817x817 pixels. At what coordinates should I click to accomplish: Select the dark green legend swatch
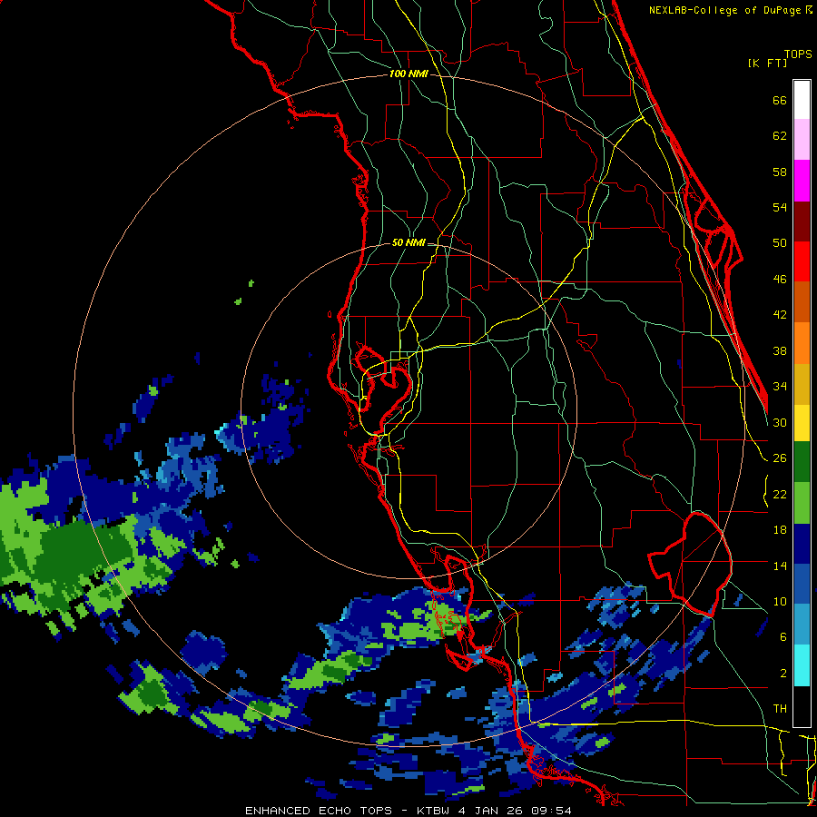coord(802,462)
